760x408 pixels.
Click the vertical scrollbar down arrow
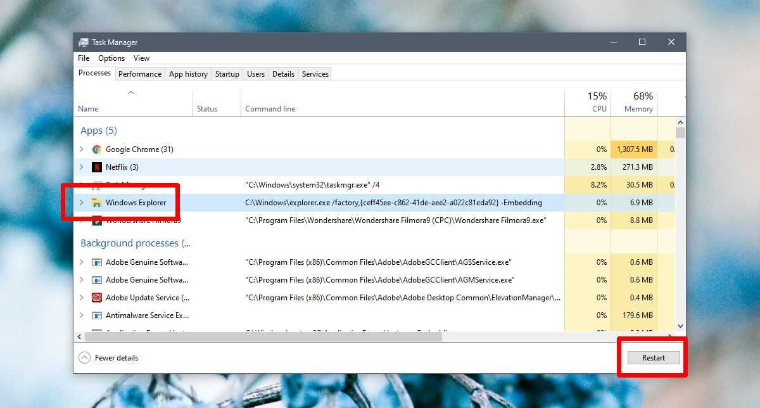click(x=681, y=326)
